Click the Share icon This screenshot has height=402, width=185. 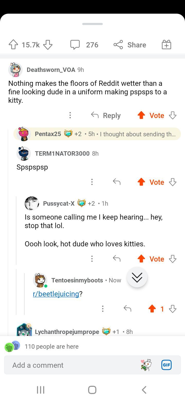(118, 45)
